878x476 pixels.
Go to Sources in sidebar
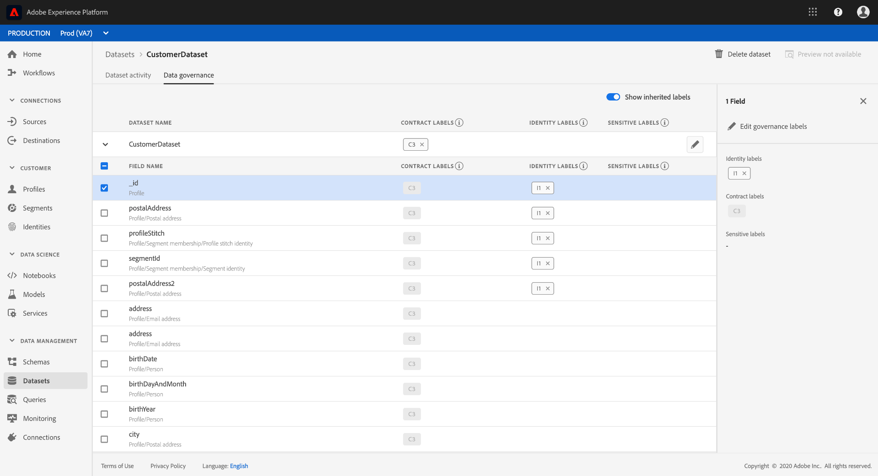point(35,122)
